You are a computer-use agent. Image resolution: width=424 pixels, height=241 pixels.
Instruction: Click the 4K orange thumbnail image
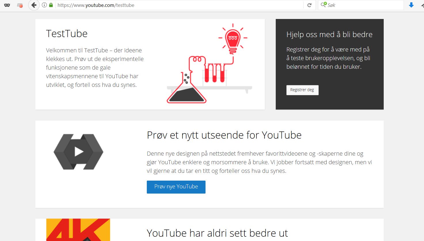tap(78, 230)
